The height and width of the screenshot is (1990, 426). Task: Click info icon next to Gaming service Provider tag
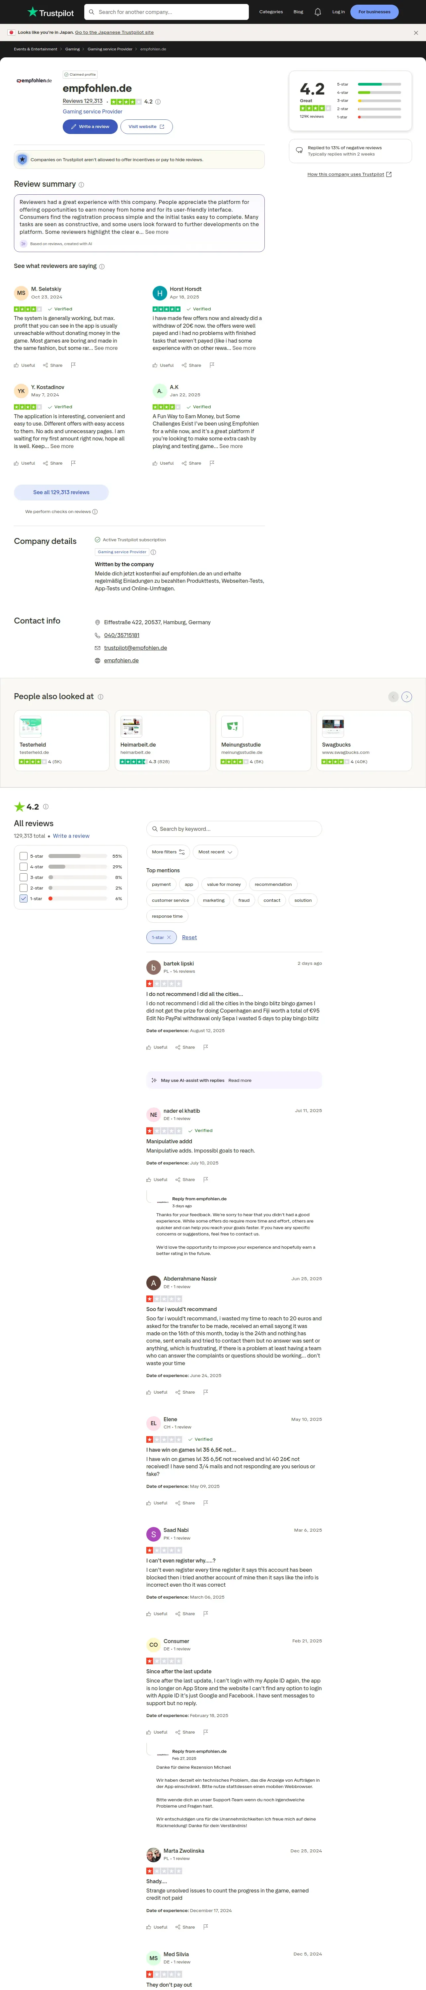click(x=153, y=552)
